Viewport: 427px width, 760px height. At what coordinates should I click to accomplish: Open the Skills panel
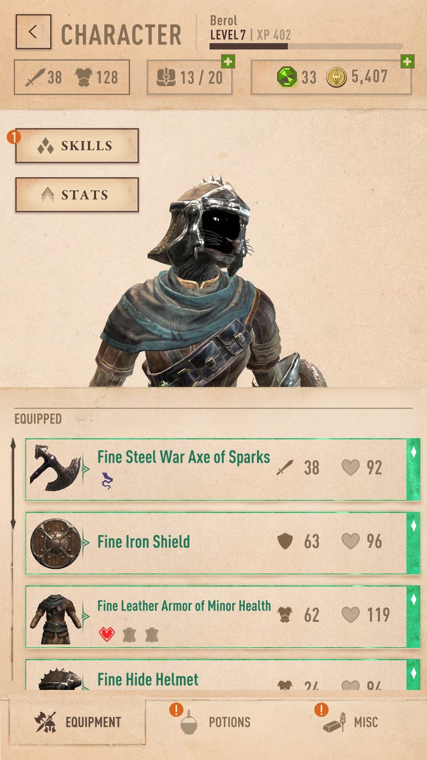pyautogui.click(x=77, y=146)
